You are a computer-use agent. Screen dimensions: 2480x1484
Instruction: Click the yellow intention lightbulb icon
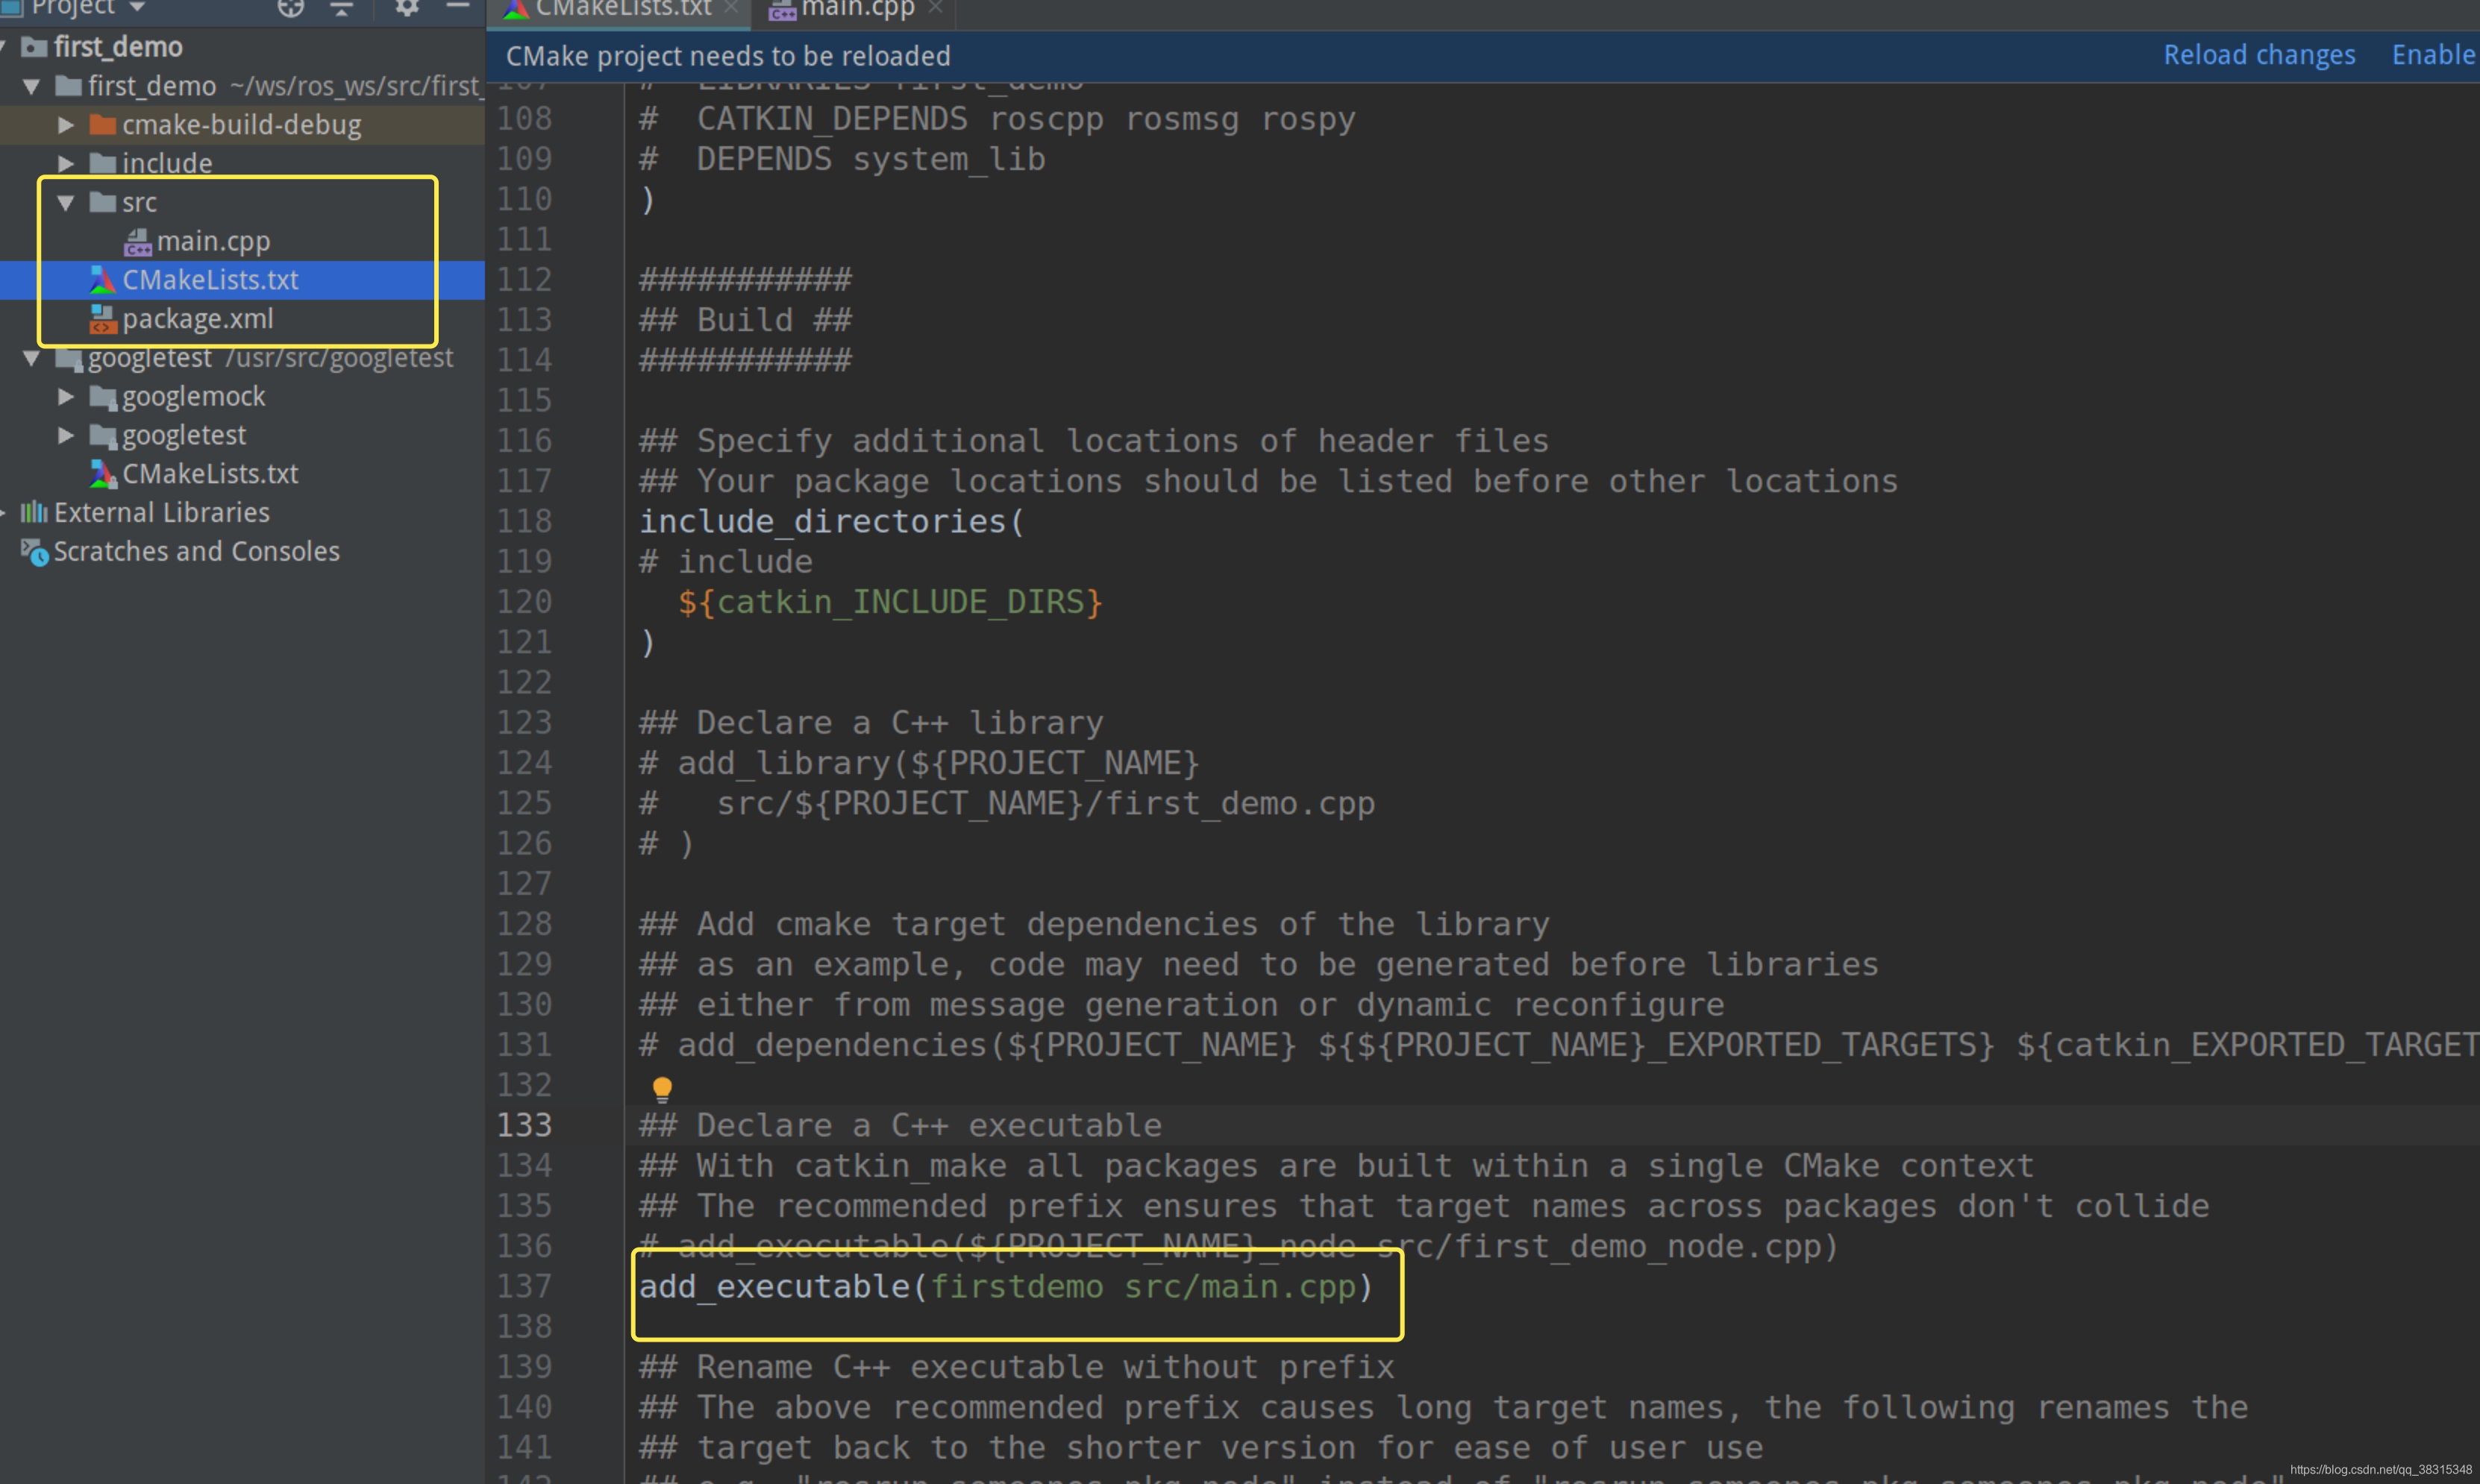pos(663,1089)
